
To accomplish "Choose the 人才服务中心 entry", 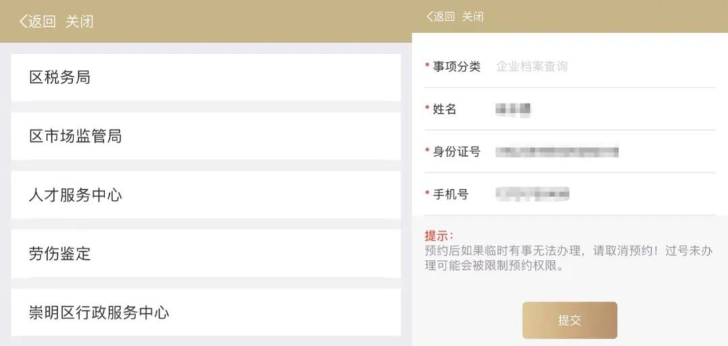I will 206,195.
